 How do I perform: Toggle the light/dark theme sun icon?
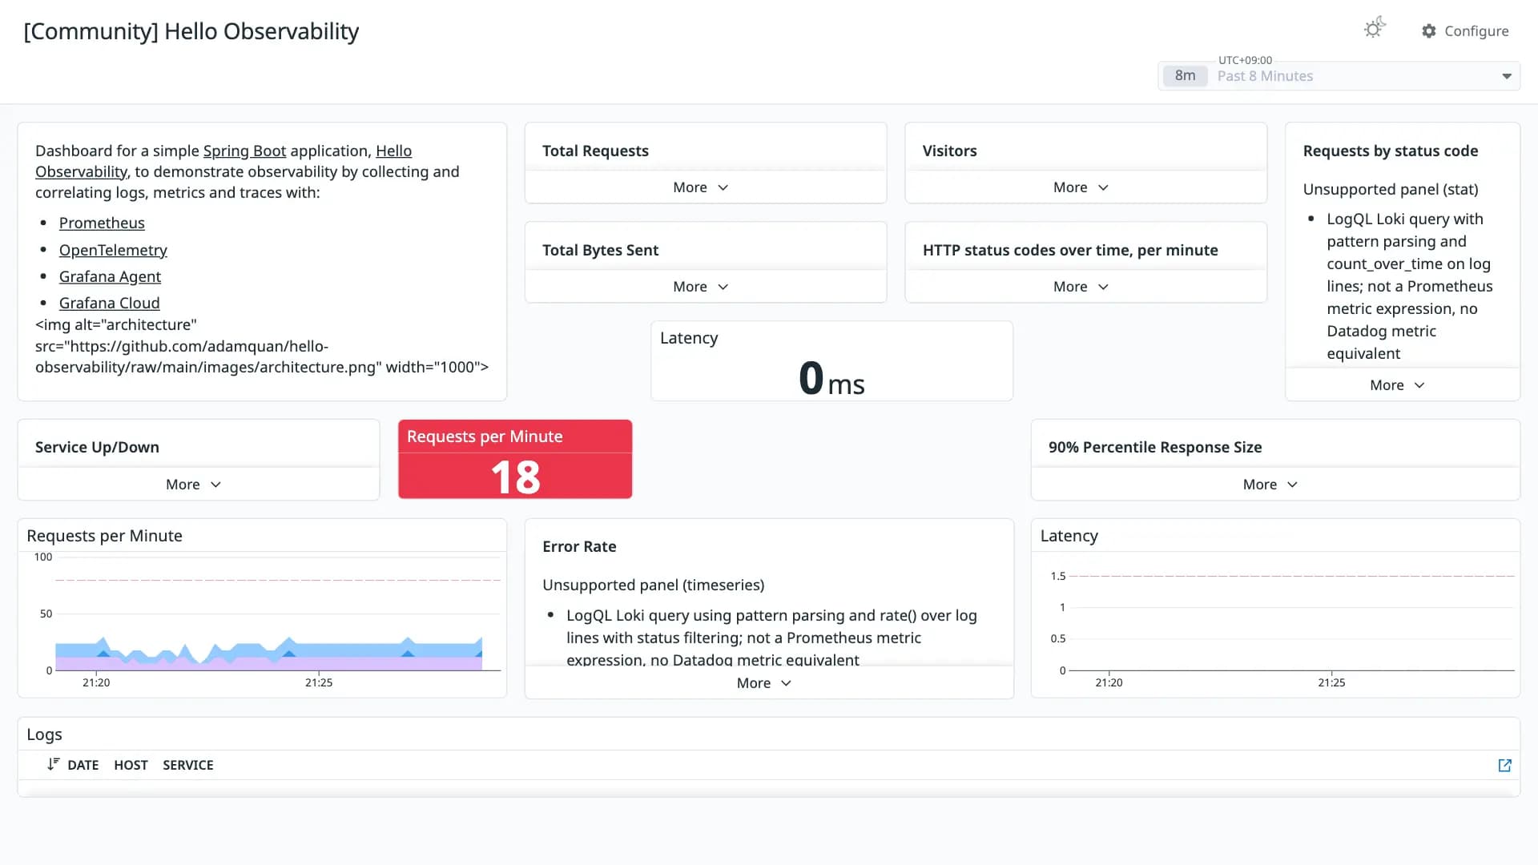click(1375, 29)
